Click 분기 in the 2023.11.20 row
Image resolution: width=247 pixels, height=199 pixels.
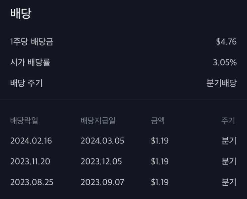(229, 162)
